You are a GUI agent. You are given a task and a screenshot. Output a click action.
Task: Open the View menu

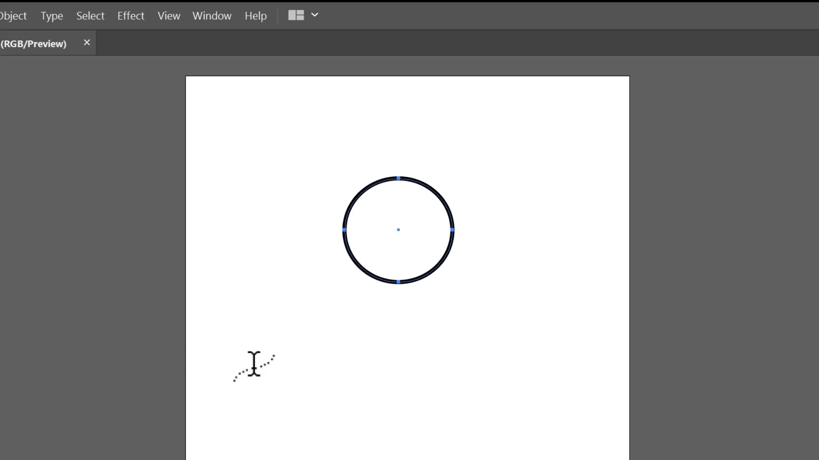tap(169, 15)
